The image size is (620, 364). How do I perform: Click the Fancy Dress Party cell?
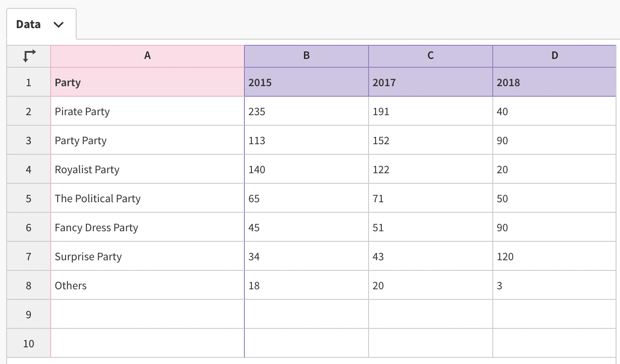click(148, 227)
